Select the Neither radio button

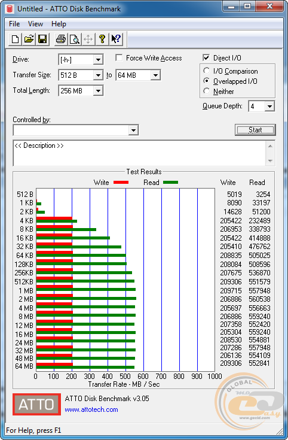[207, 91]
